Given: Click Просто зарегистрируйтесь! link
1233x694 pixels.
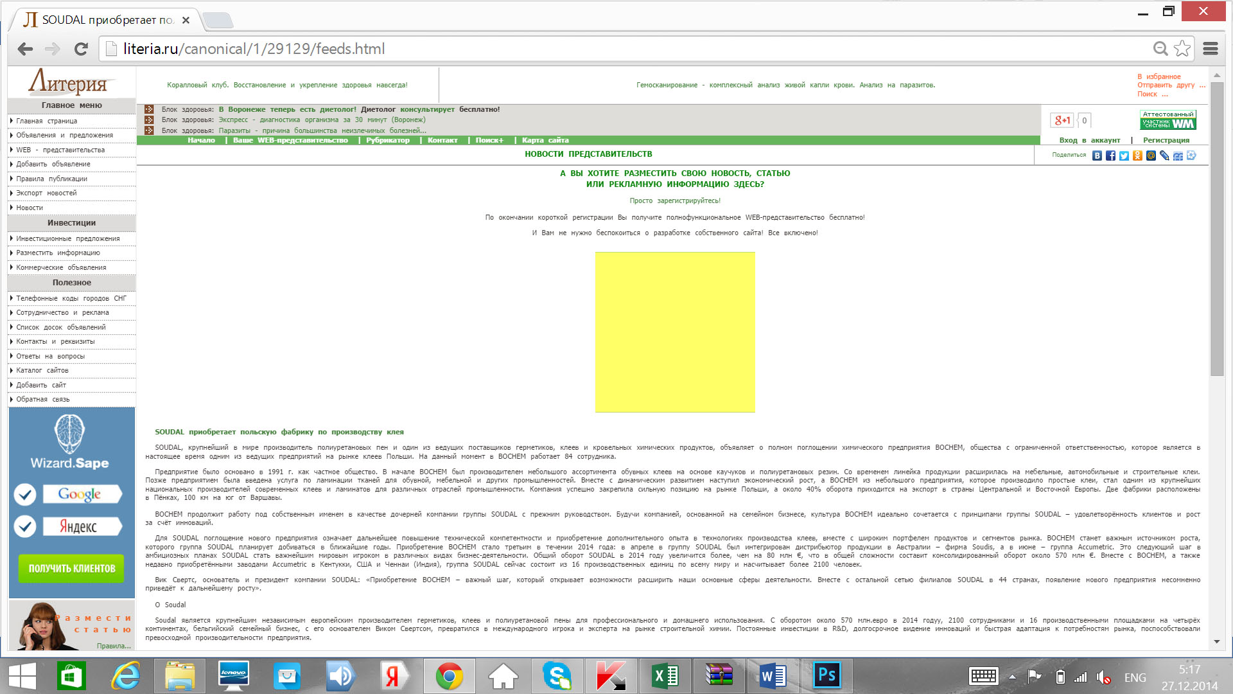Looking at the screenshot, I should [675, 200].
